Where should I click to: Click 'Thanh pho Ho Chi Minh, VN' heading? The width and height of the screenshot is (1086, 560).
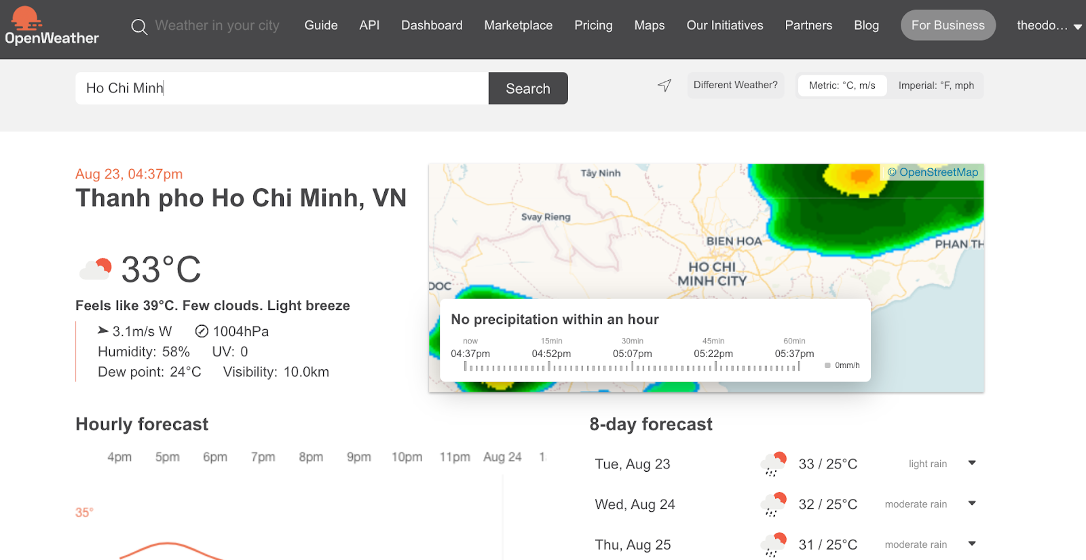tap(241, 198)
